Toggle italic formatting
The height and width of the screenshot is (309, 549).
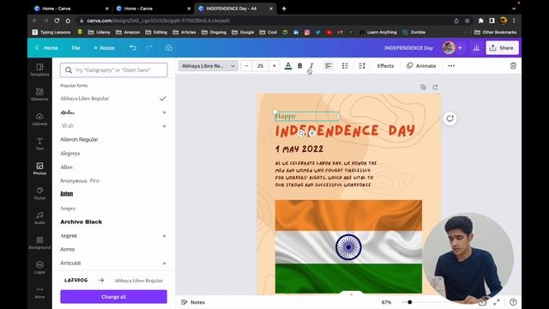coord(311,66)
